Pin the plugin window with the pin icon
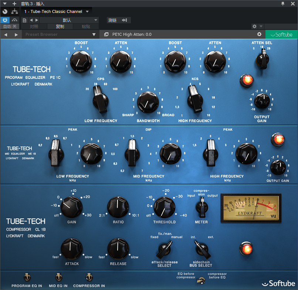298x290 pixels. coord(283,3)
